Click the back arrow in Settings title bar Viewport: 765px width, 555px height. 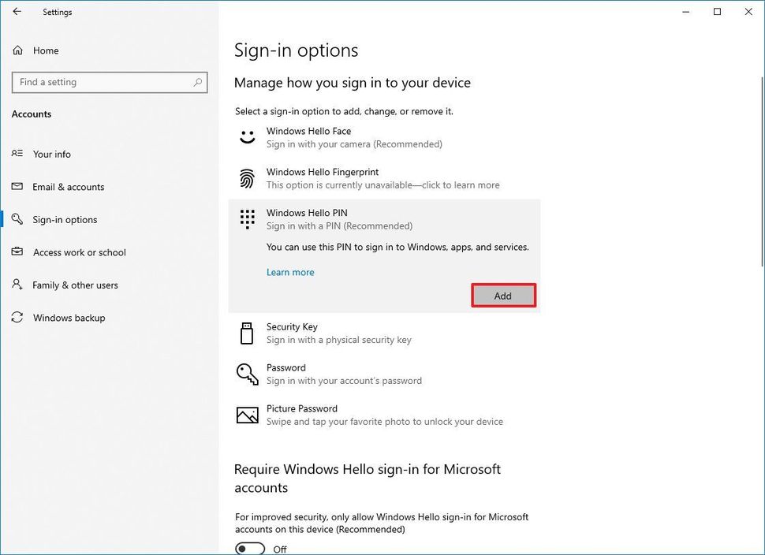[x=17, y=12]
